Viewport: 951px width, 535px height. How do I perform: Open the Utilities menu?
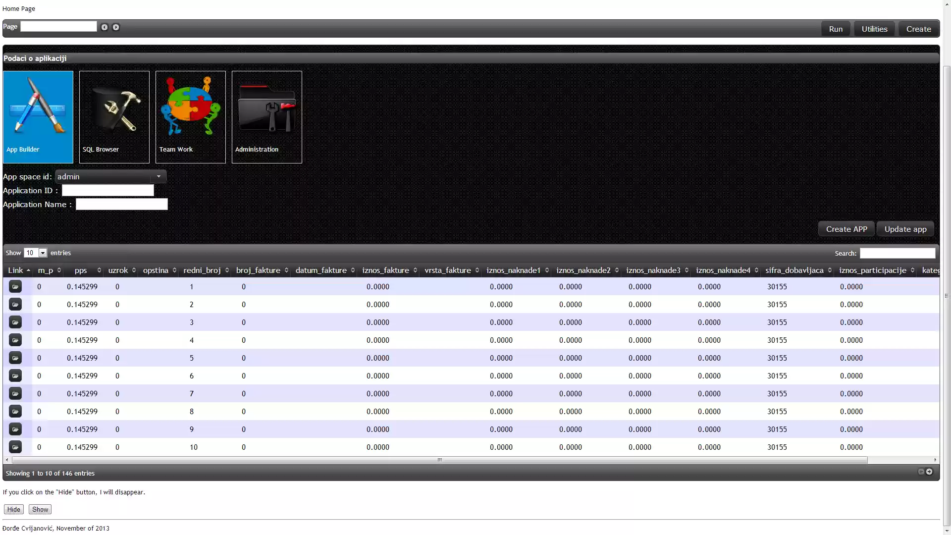click(874, 29)
